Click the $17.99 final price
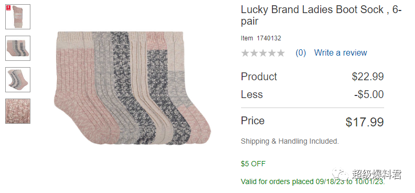 click(365, 122)
